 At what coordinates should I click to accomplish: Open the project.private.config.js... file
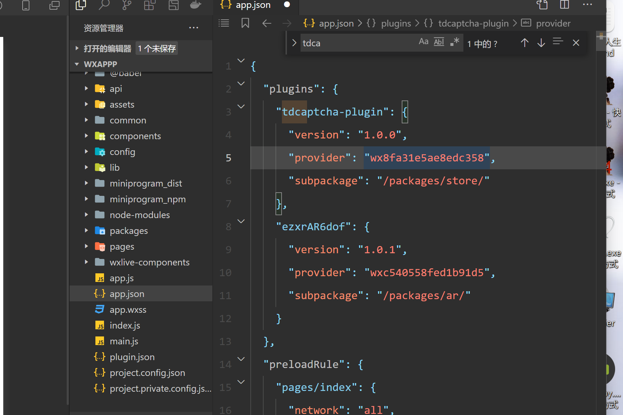click(x=141, y=388)
